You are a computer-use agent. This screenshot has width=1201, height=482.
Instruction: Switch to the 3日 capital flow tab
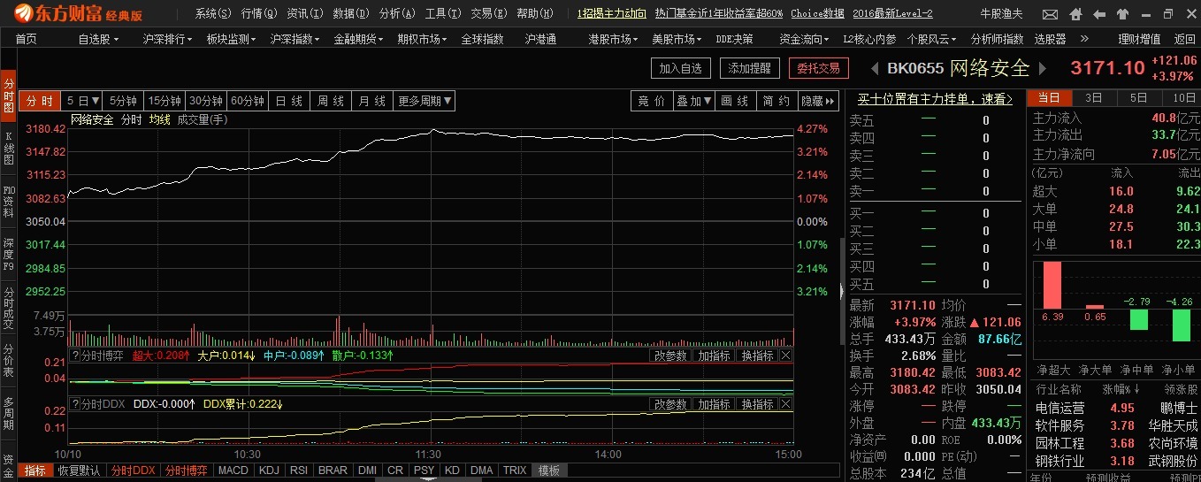pyautogui.click(x=1094, y=97)
